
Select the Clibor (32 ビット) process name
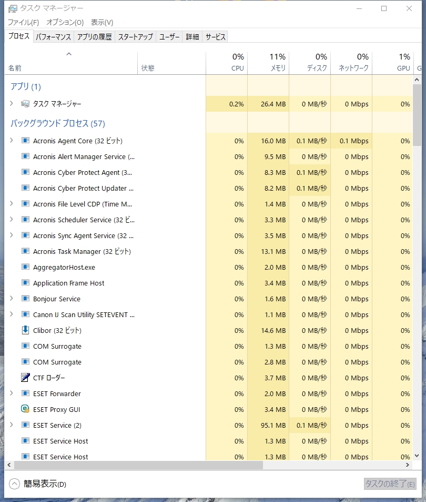pos(57,330)
